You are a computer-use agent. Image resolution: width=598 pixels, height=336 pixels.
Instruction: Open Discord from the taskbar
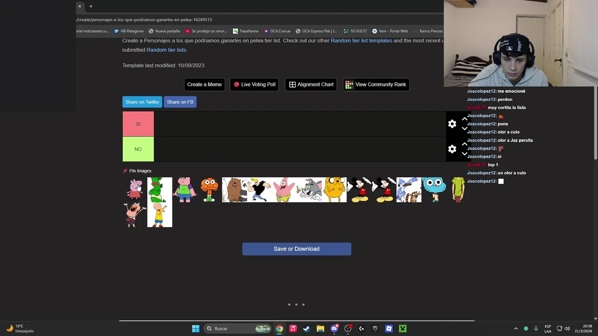point(334,329)
